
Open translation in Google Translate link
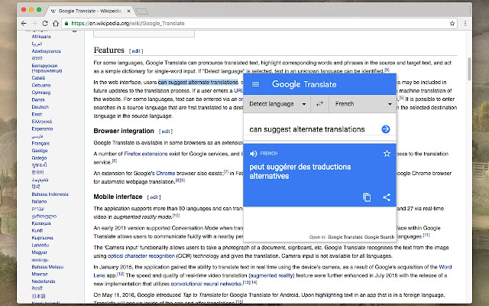pyautogui.click(x=345, y=237)
